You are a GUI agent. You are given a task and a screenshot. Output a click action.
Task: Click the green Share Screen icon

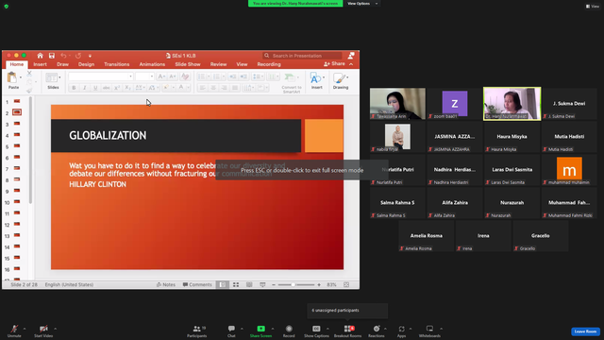(x=260, y=329)
